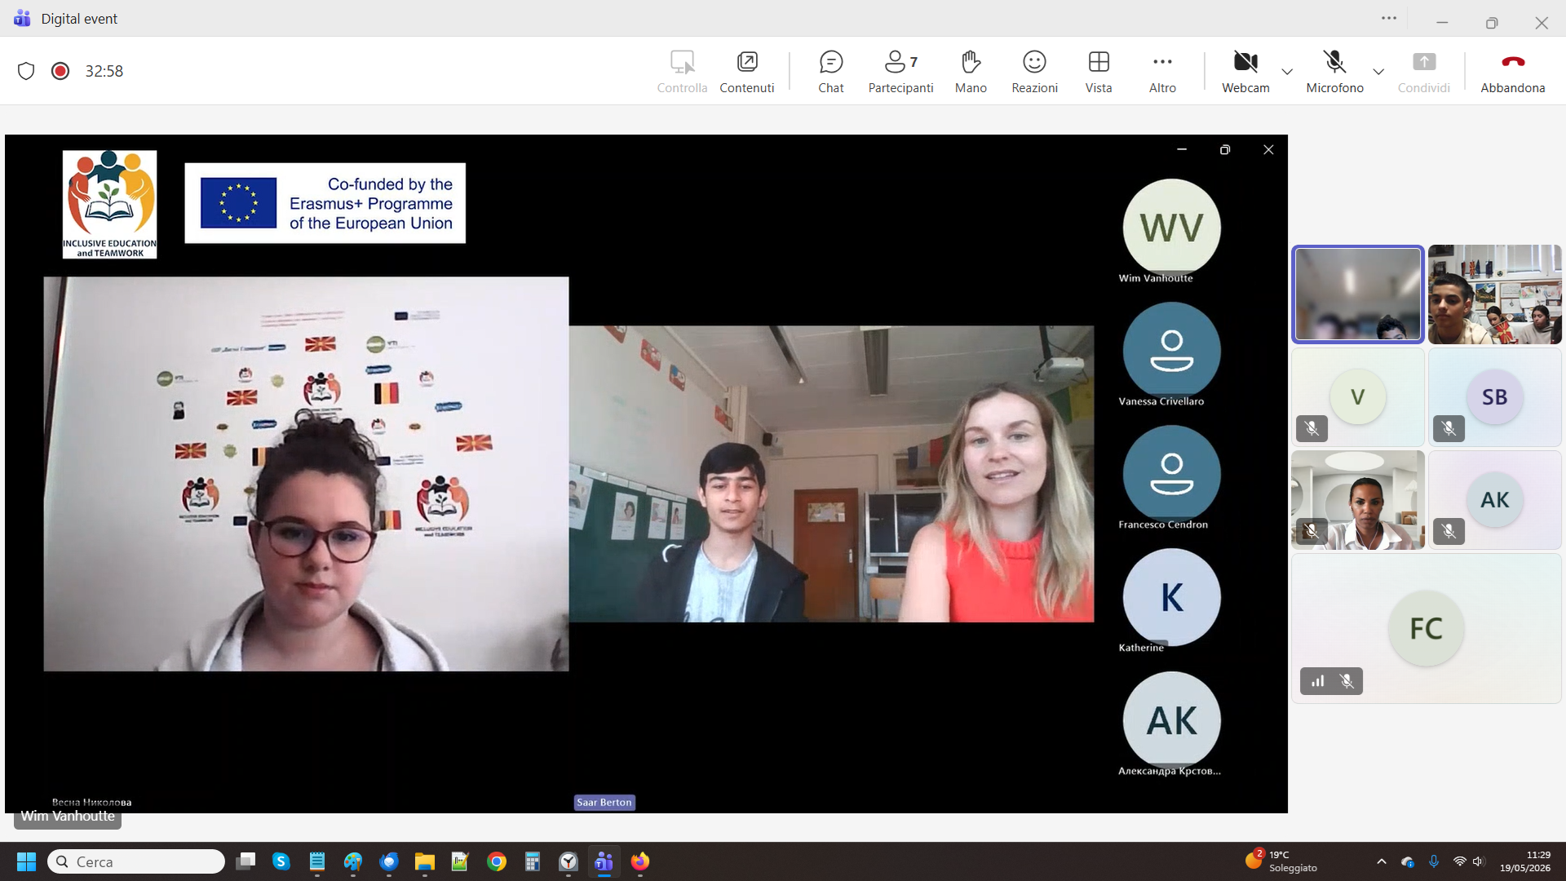Expand Microfono options dropdown arrow

click(x=1378, y=72)
